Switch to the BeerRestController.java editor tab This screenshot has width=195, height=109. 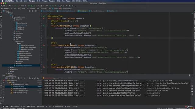click(97, 11)
